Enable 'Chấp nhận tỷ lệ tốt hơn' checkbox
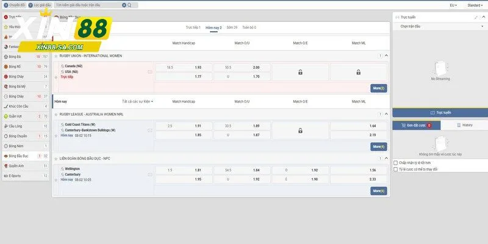Screen dimensions: 488x244 [396, 163]
